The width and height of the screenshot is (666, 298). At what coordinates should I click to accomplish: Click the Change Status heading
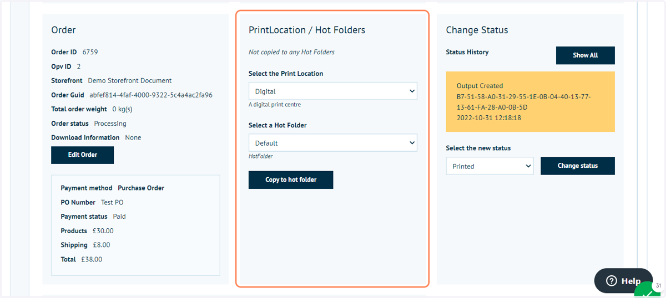(477, 30)
